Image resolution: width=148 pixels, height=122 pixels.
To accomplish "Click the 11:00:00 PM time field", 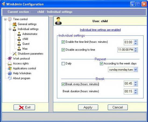I will point(126,50).
